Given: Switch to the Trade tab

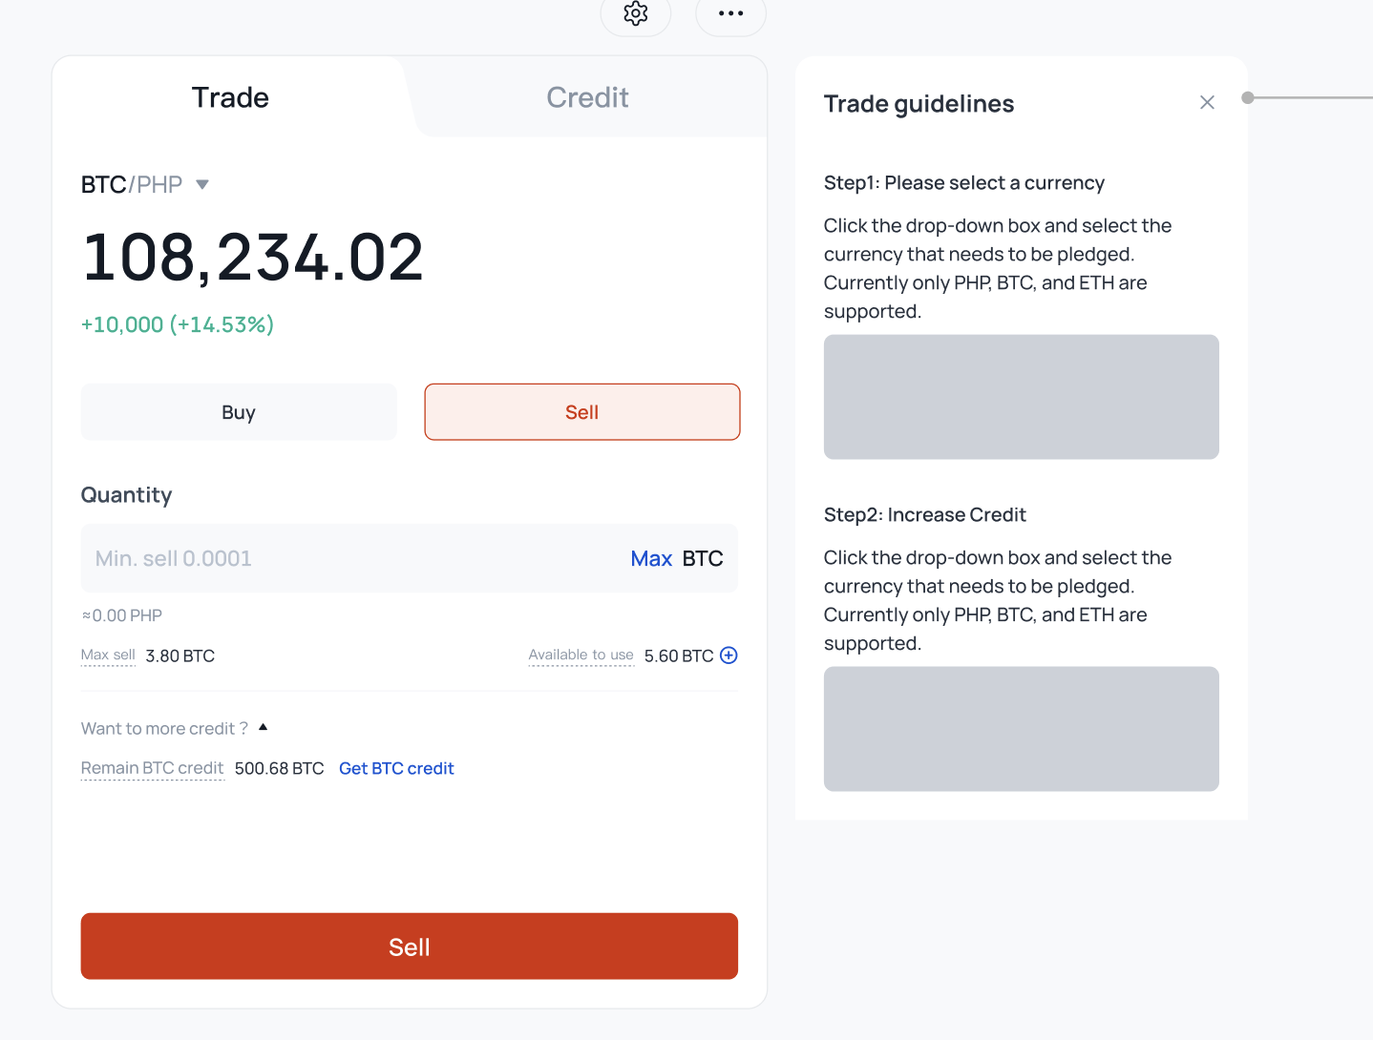Looking at the screenshot, I should (x=230, y=97).
